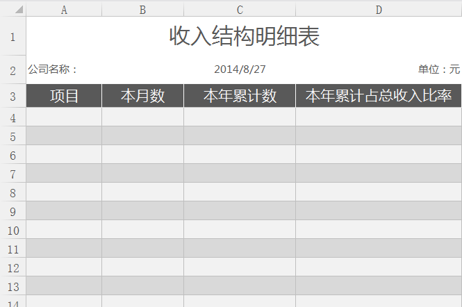Click row 7 header number
The image size is (462, 307).
point(13,173)
